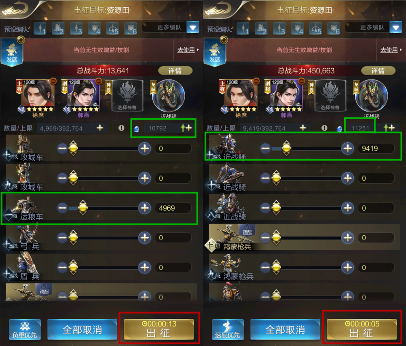The height and width of the screenshot is (346, 406).
Task: Tap the dragon vein portrait in right panel
Action: pos(371,96)
